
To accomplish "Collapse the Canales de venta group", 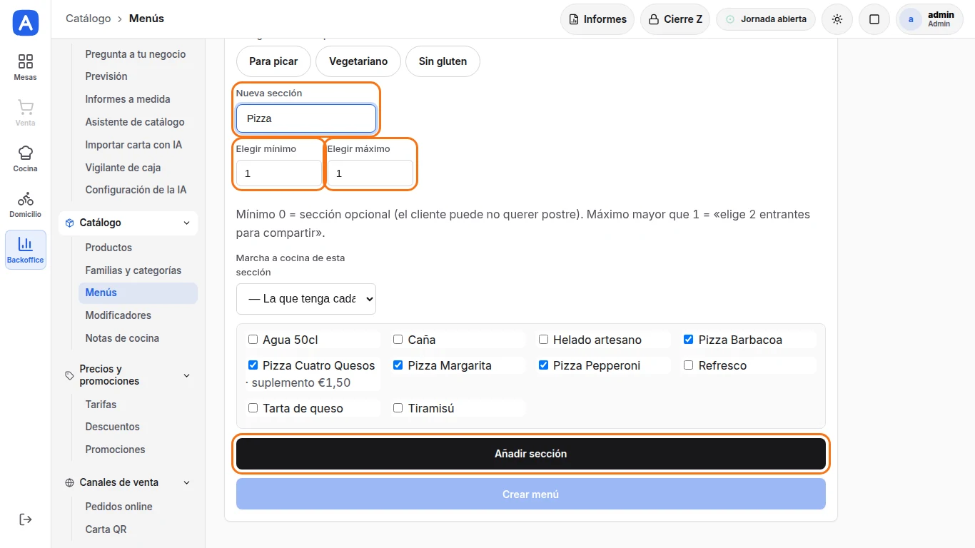I will [128, 482].
